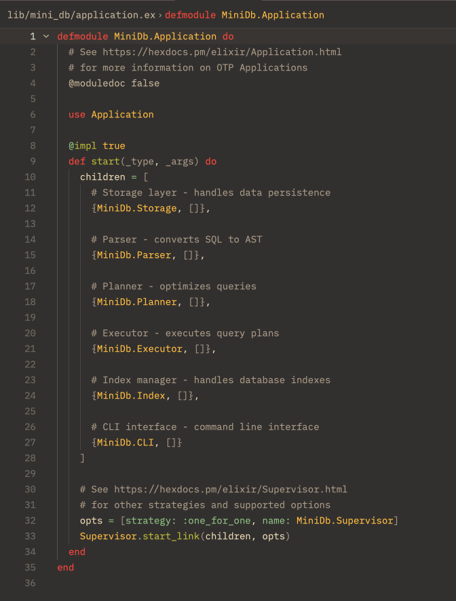This screenshot has width=456, height=601.
Task: Follow the hexdocs Supervisor.html URL
Action: click(x=230, y=489)
